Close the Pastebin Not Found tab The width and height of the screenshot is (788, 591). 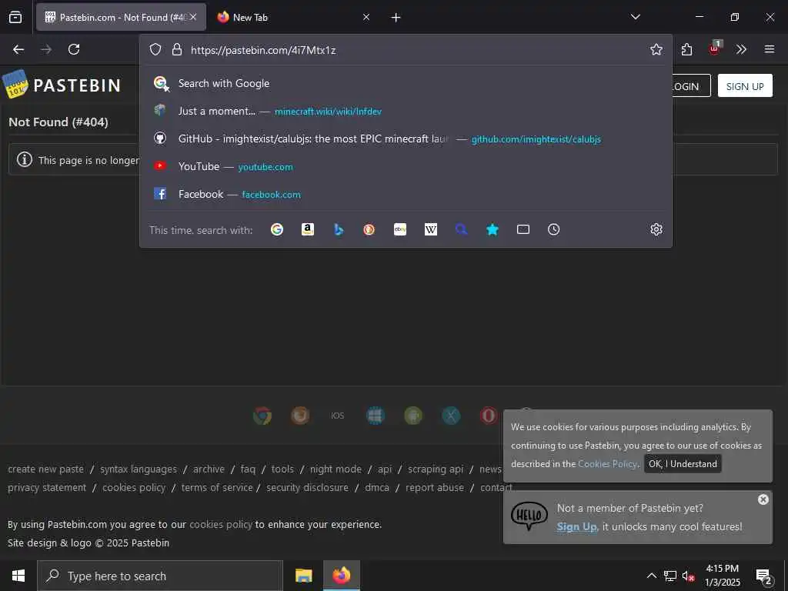tap(193, 17)
